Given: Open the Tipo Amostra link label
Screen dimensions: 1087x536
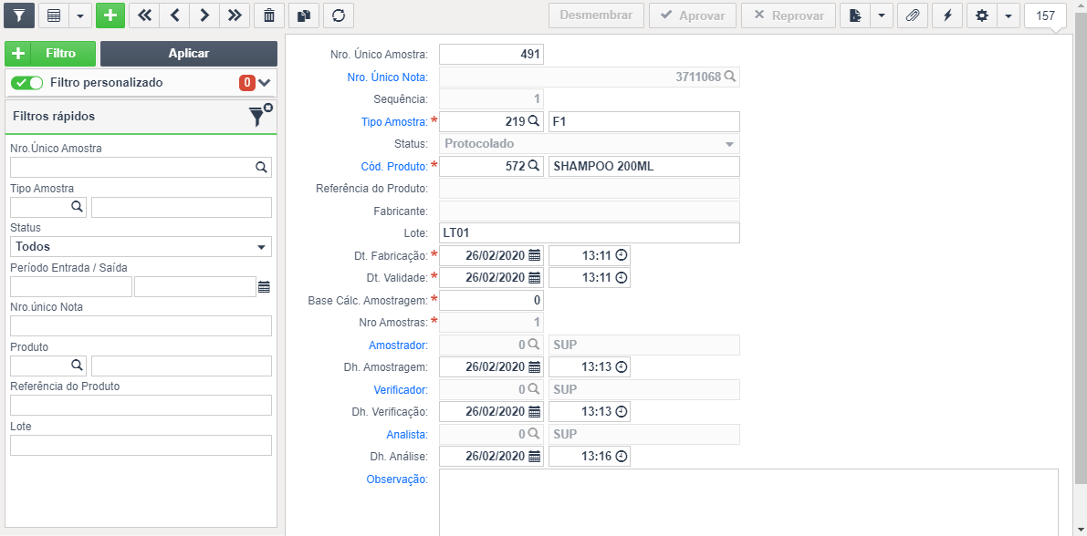Looking at the screenshot, I should click(393, 122).
